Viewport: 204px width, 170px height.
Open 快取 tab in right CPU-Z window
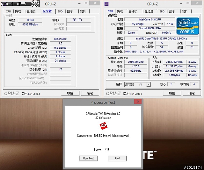[x=120, y=11]
